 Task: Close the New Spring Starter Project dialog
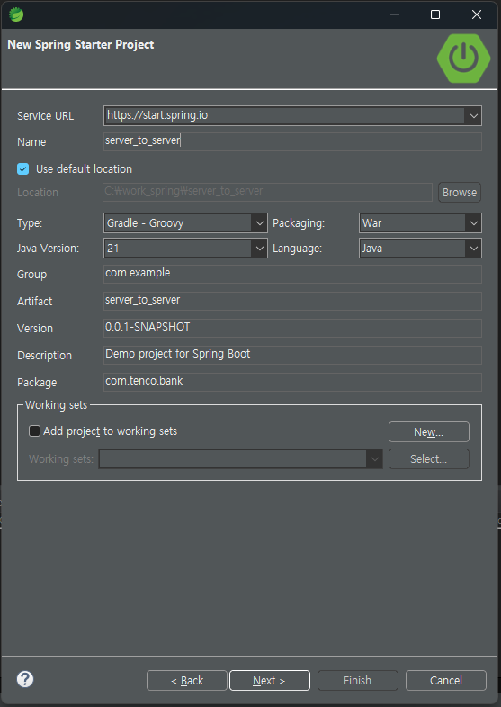[477, 14]
